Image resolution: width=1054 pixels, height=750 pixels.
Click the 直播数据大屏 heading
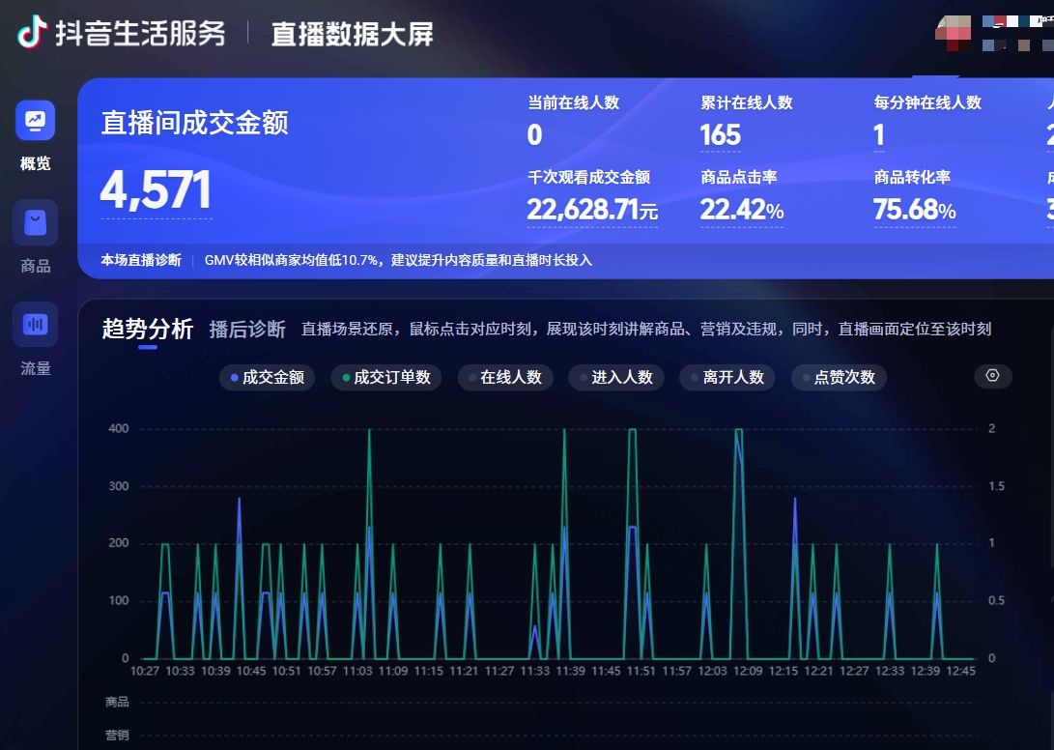point(353,34)
